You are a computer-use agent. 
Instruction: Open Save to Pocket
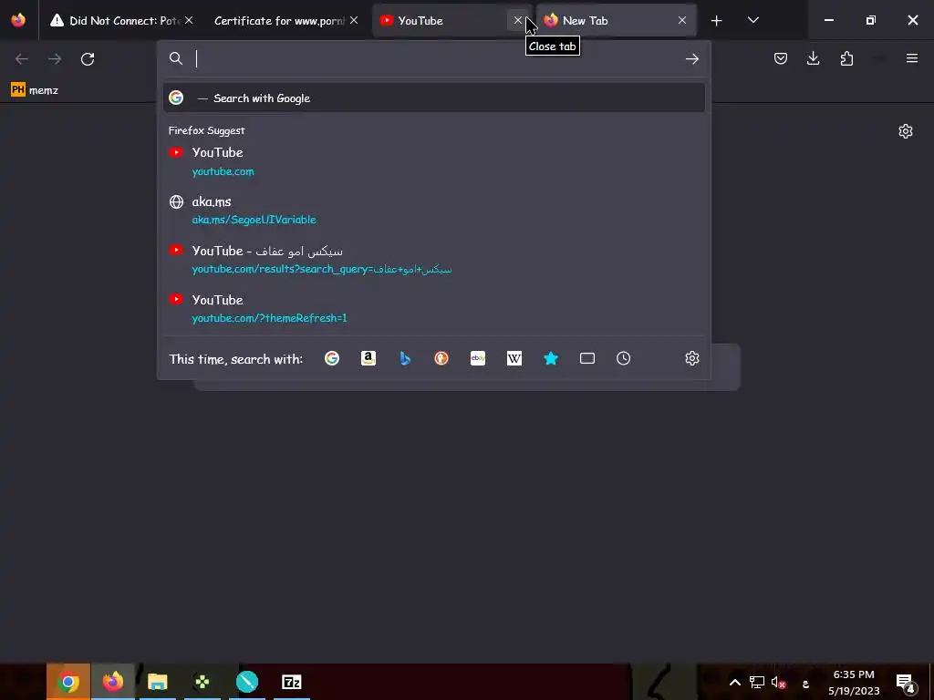tap(781, 58)
